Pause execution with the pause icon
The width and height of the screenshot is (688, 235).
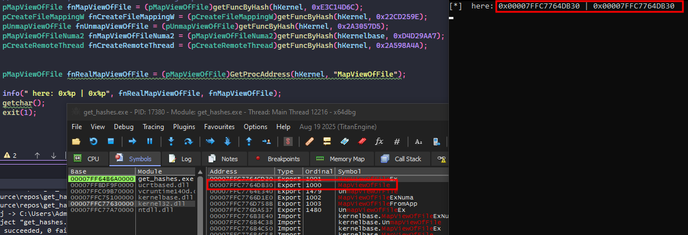(x=150, y=141)
